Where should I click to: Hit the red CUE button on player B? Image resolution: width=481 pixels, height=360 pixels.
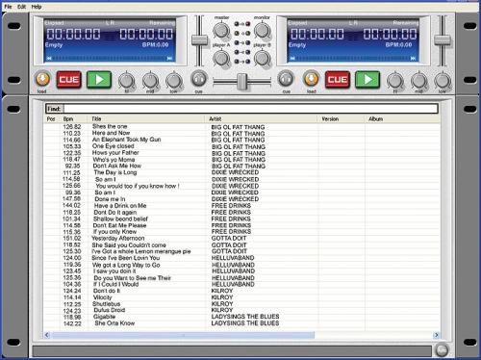pos(338,80)
